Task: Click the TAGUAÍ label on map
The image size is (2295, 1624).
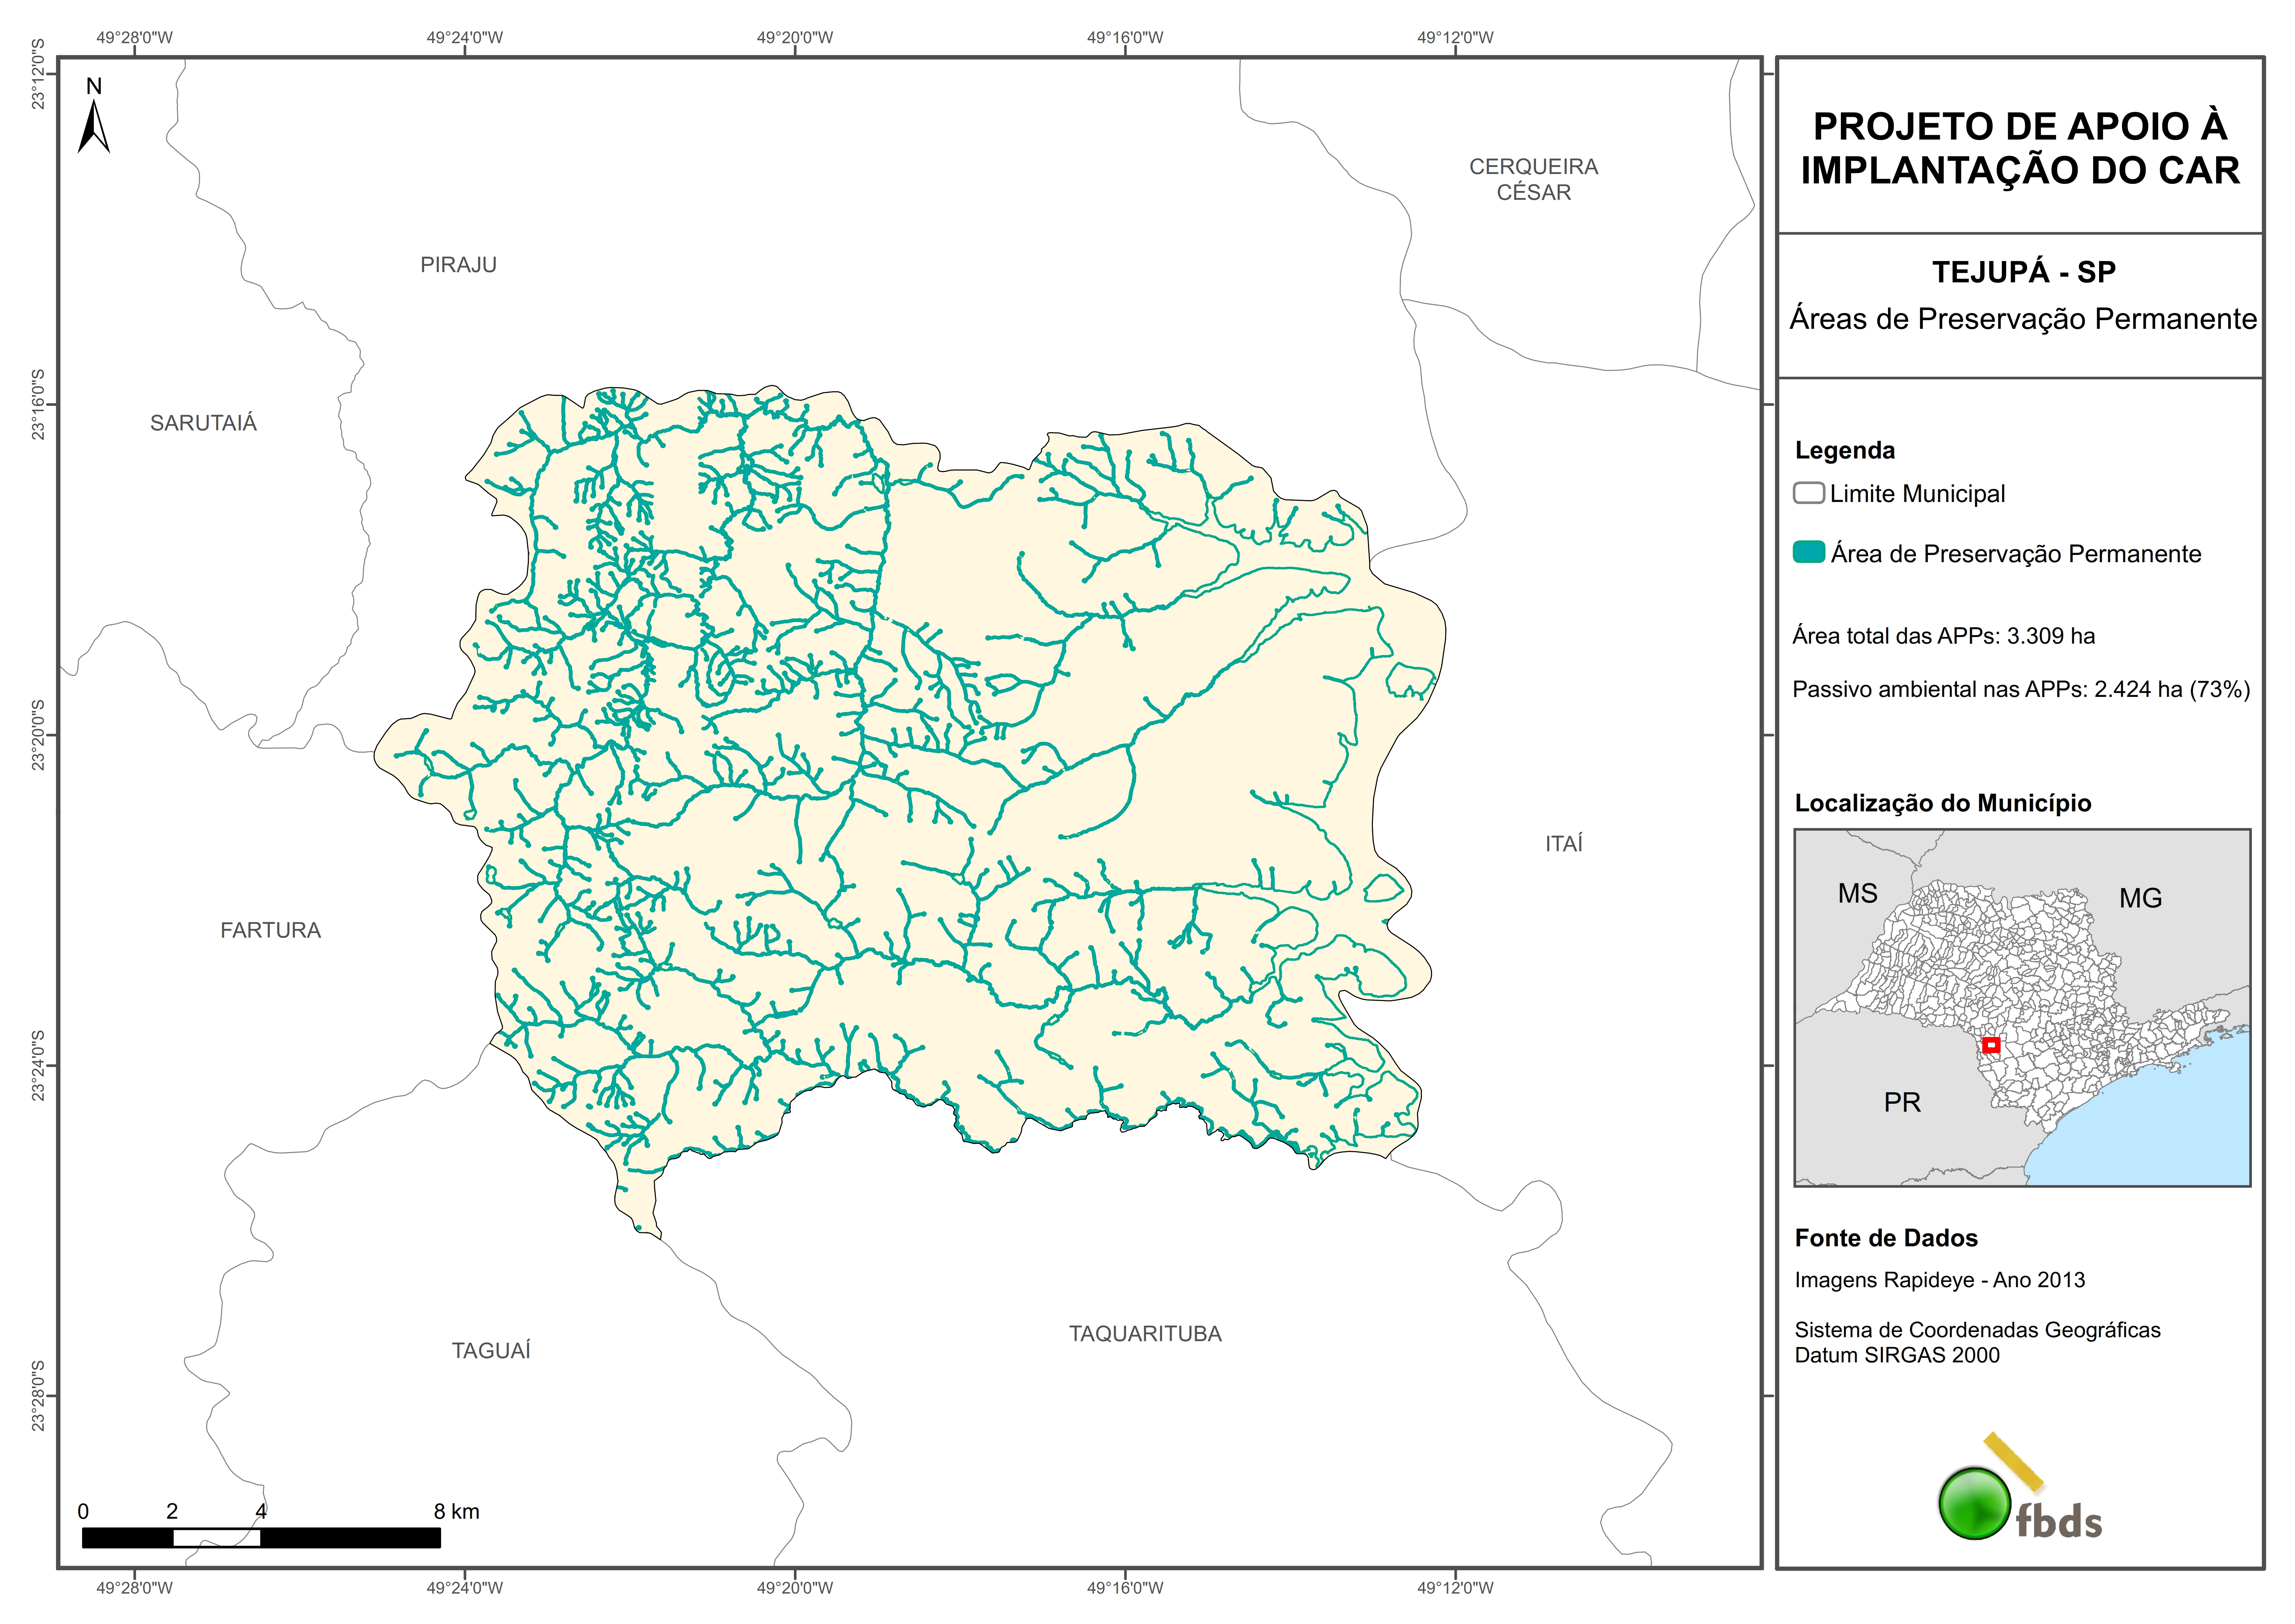Action: [x=491, y=1351]
